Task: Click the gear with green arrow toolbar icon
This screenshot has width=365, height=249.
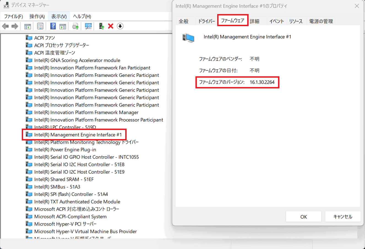Action: tap(75, 26)
